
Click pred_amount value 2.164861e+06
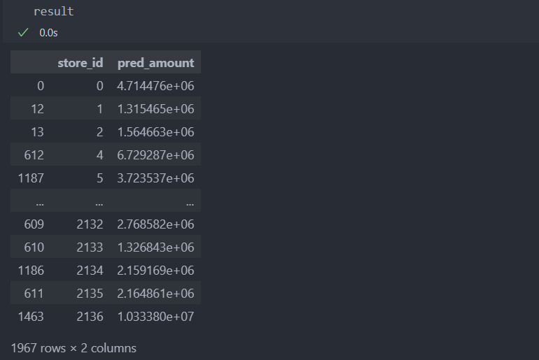[155, 294]
